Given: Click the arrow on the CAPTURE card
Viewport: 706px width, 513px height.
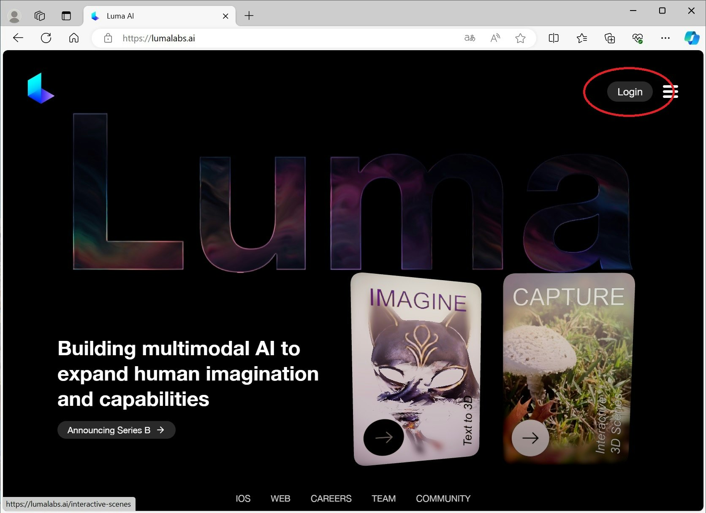Looking at the screenshot, I should click(x=530, y=438).
